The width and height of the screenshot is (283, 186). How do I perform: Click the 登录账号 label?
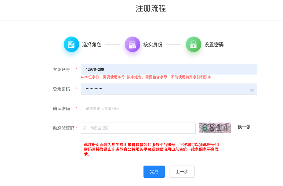click(62, 70)
